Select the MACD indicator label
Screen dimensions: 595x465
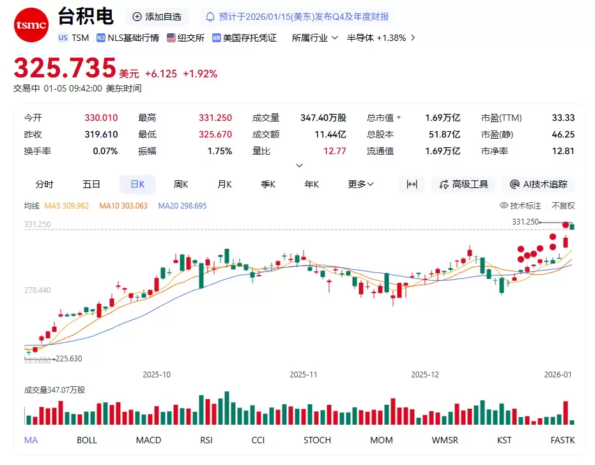[x=148, y=440]
